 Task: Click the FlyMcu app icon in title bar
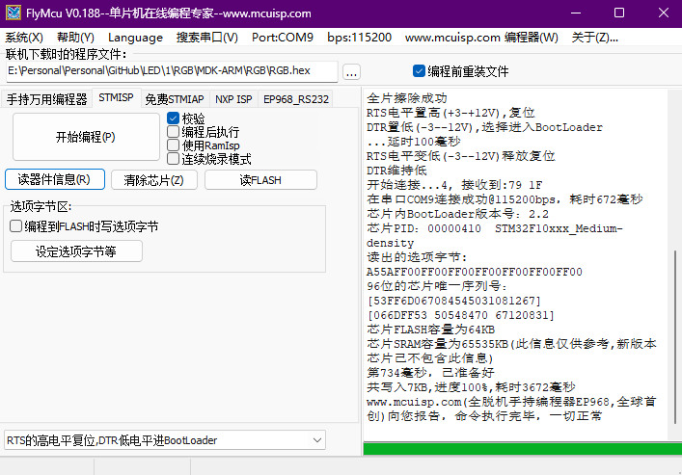pos(14,13)
